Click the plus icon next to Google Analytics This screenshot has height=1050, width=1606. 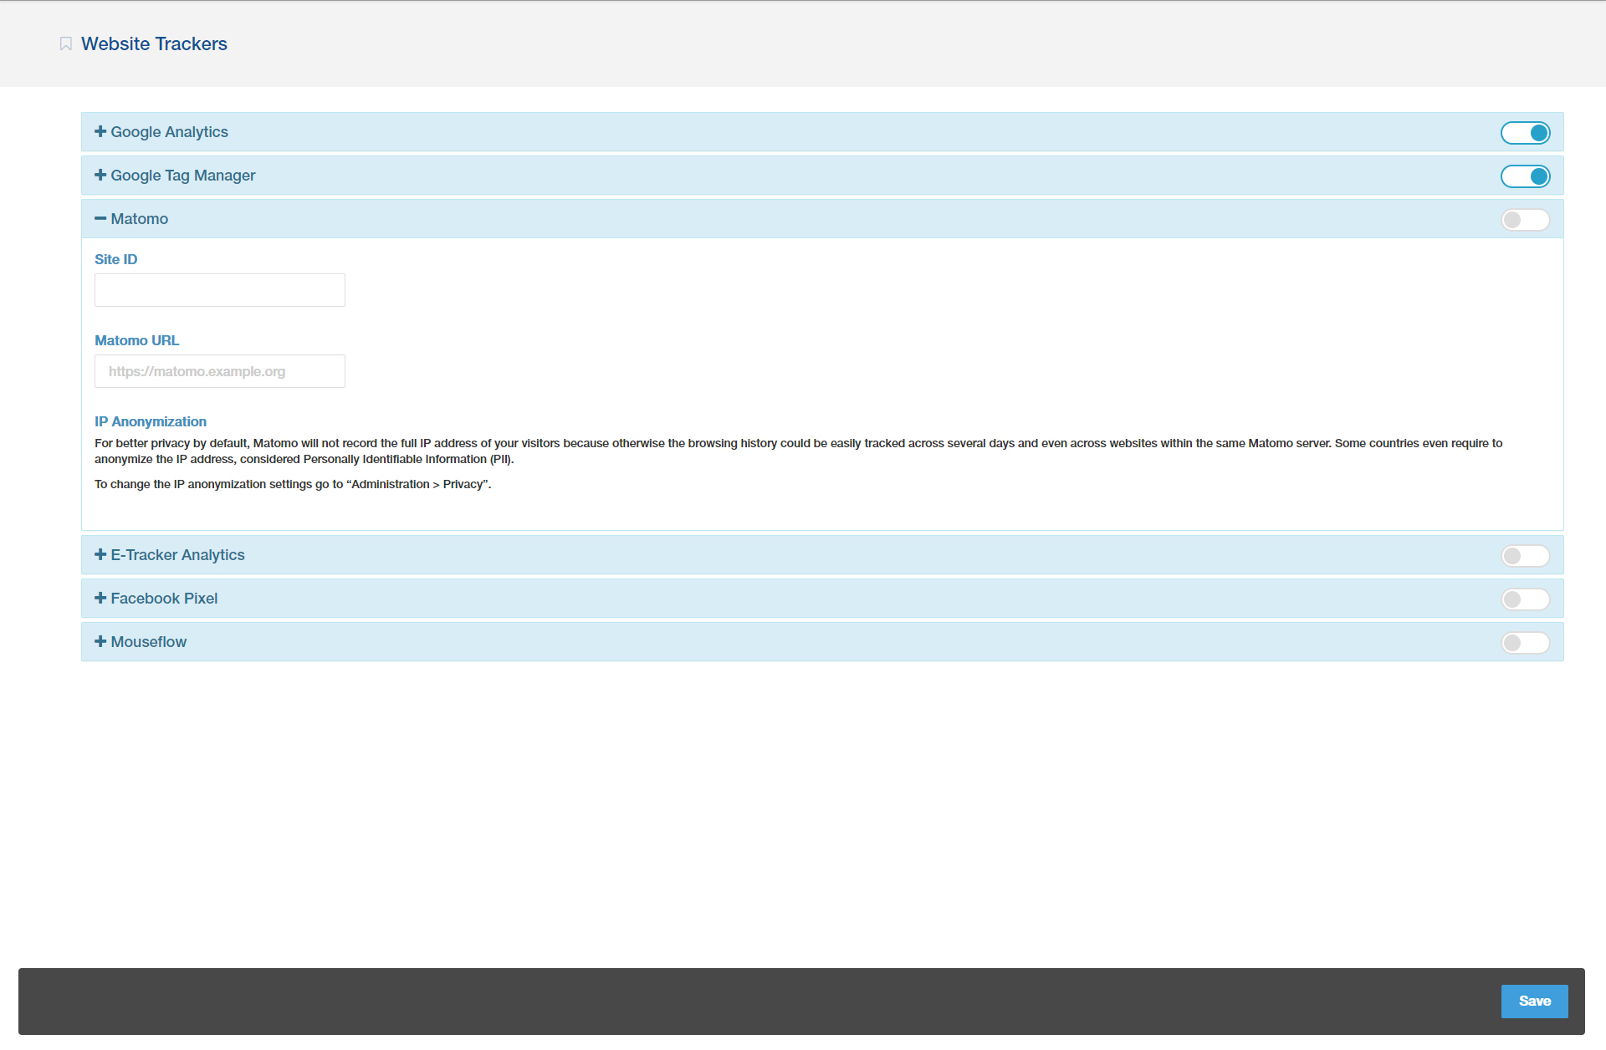pyautogui.click(x=100, y=131)
